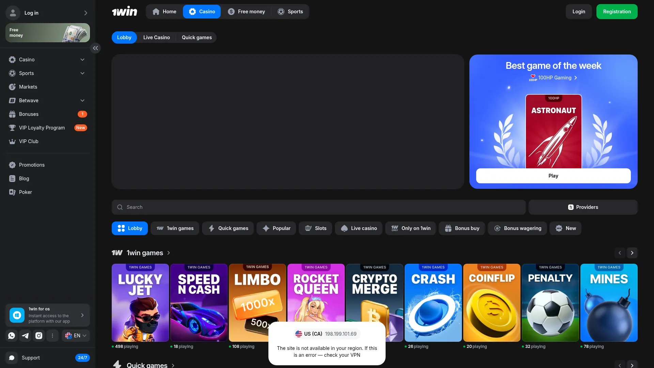Viewport: 654px width, 368px height.
Task: Click the 1win logo
Action: [124, 12]
